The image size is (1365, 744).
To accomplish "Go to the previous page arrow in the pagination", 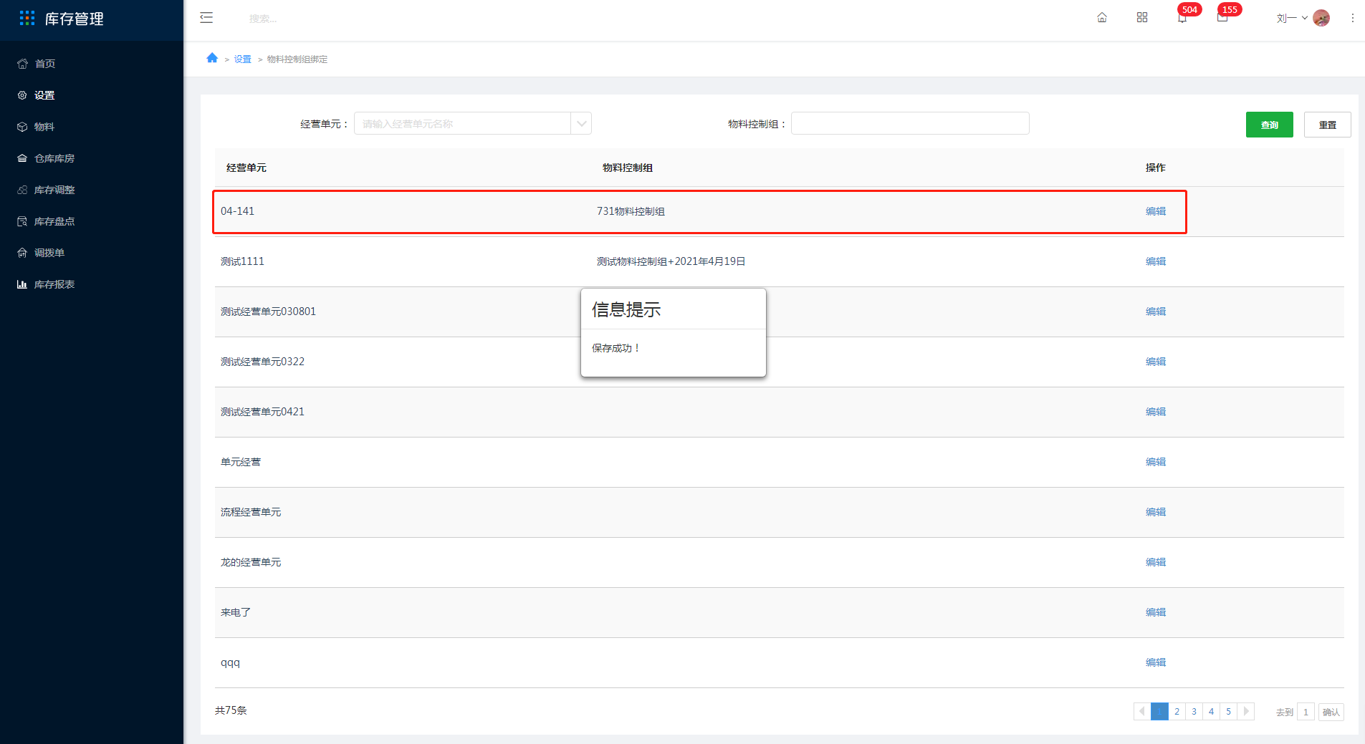I will point(1142,711).
